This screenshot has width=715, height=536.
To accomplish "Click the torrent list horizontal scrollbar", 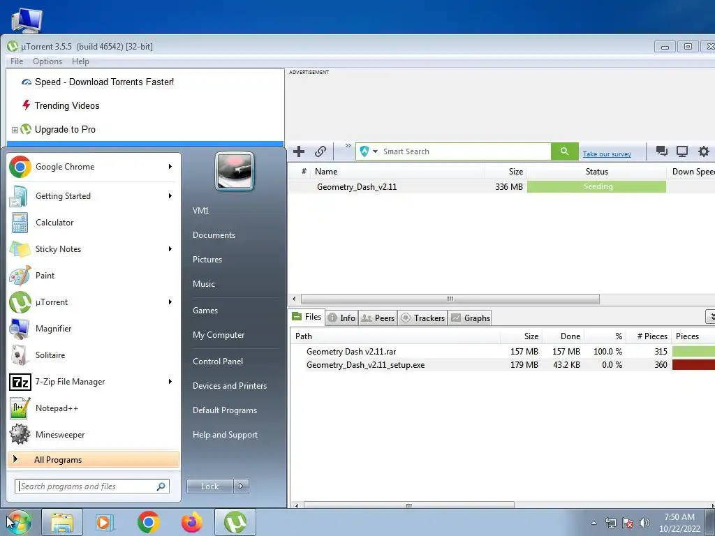I will coord(450,299).
